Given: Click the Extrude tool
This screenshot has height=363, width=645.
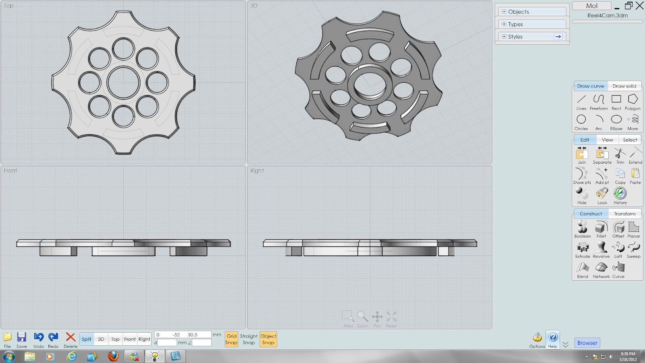Looking at the screenshot, I should [583, 250].
